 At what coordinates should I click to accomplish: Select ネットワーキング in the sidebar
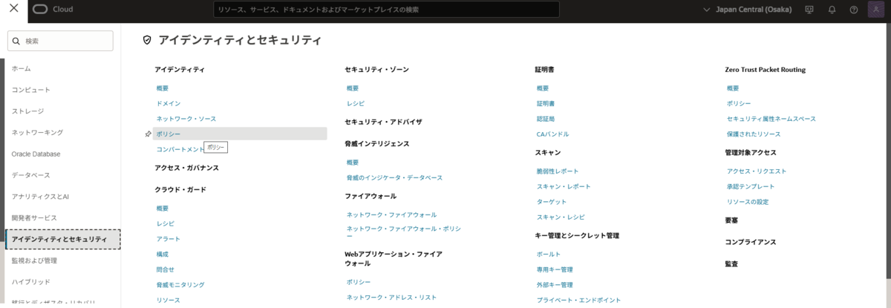coord(37,132)
